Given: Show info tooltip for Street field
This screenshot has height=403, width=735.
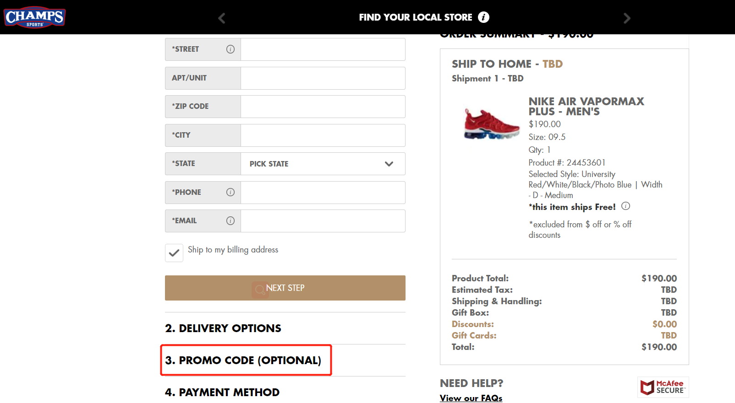Looking at the screenshot, I should click(x=230, y=49).
